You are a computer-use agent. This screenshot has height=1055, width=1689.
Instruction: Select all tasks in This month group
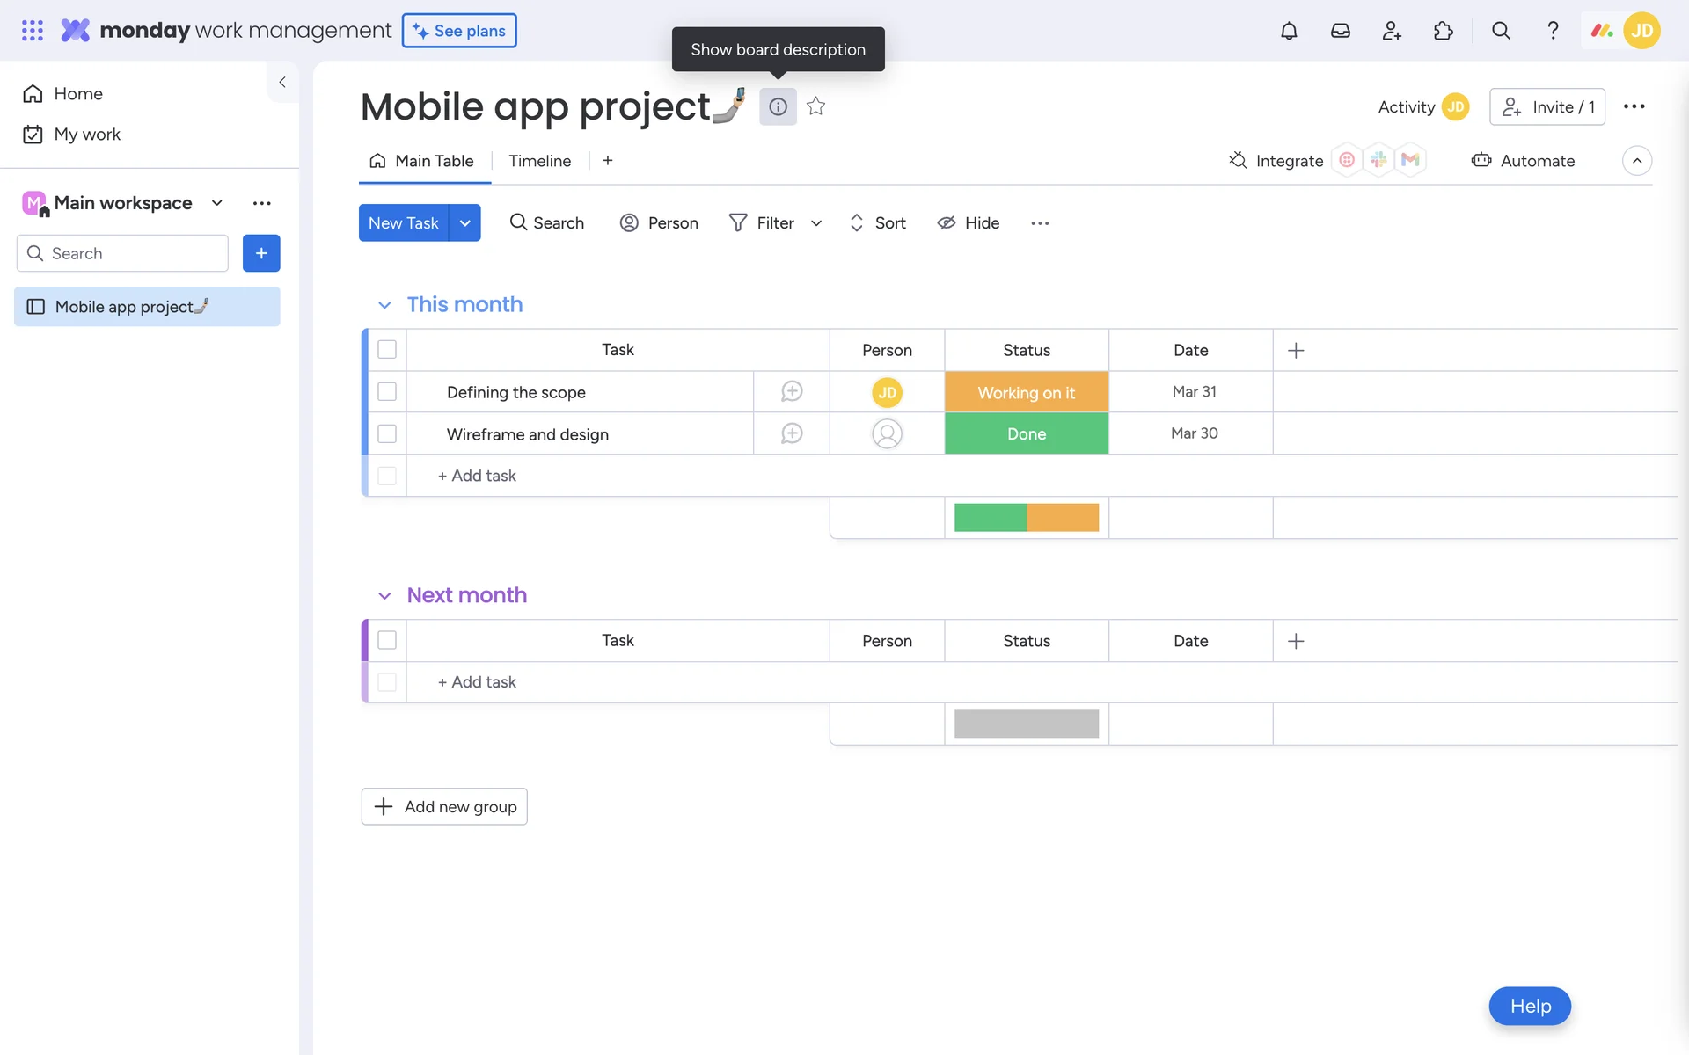[x=387, y=349]
